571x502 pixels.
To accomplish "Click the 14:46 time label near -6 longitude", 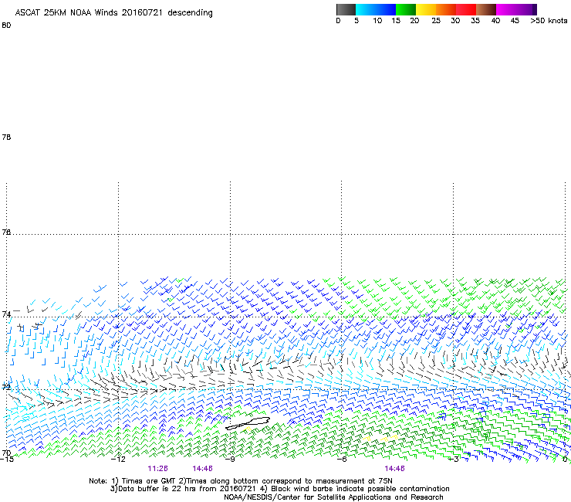I will (395, 469).
